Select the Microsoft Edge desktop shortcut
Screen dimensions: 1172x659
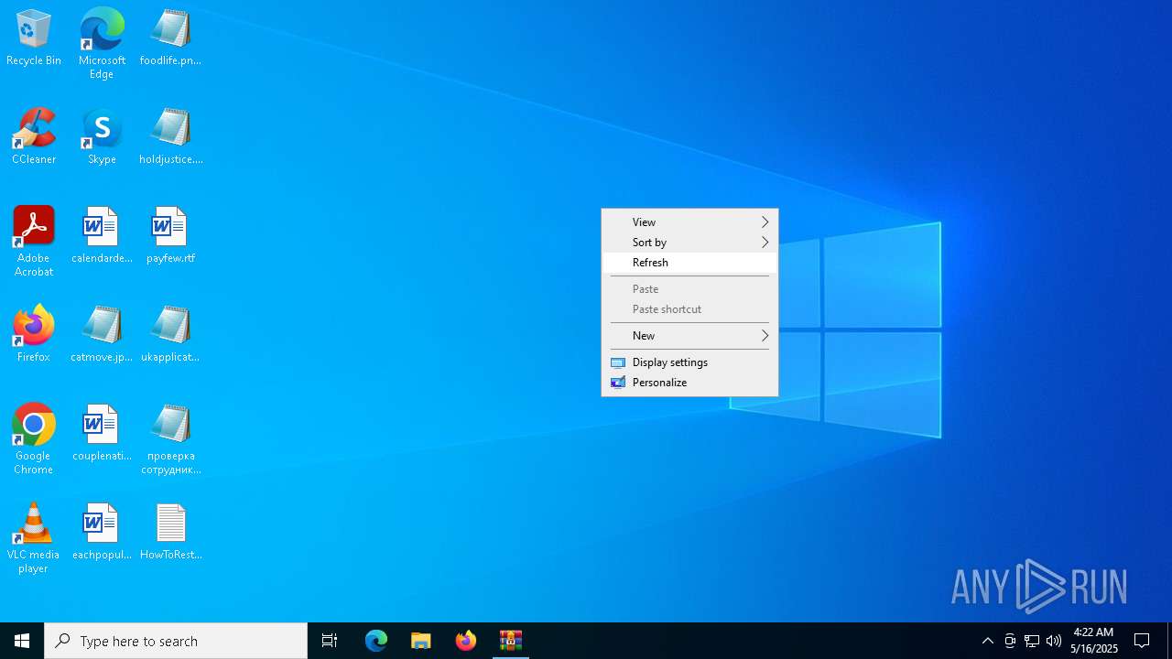pyautogui.click(x=102, y=44)
